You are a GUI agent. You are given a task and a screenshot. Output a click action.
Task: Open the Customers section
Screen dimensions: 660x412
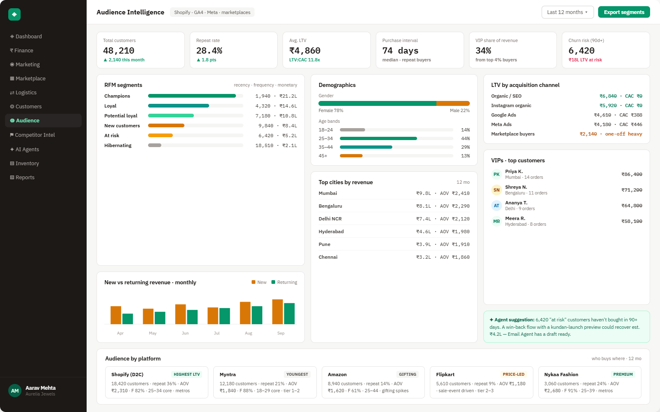43,106
